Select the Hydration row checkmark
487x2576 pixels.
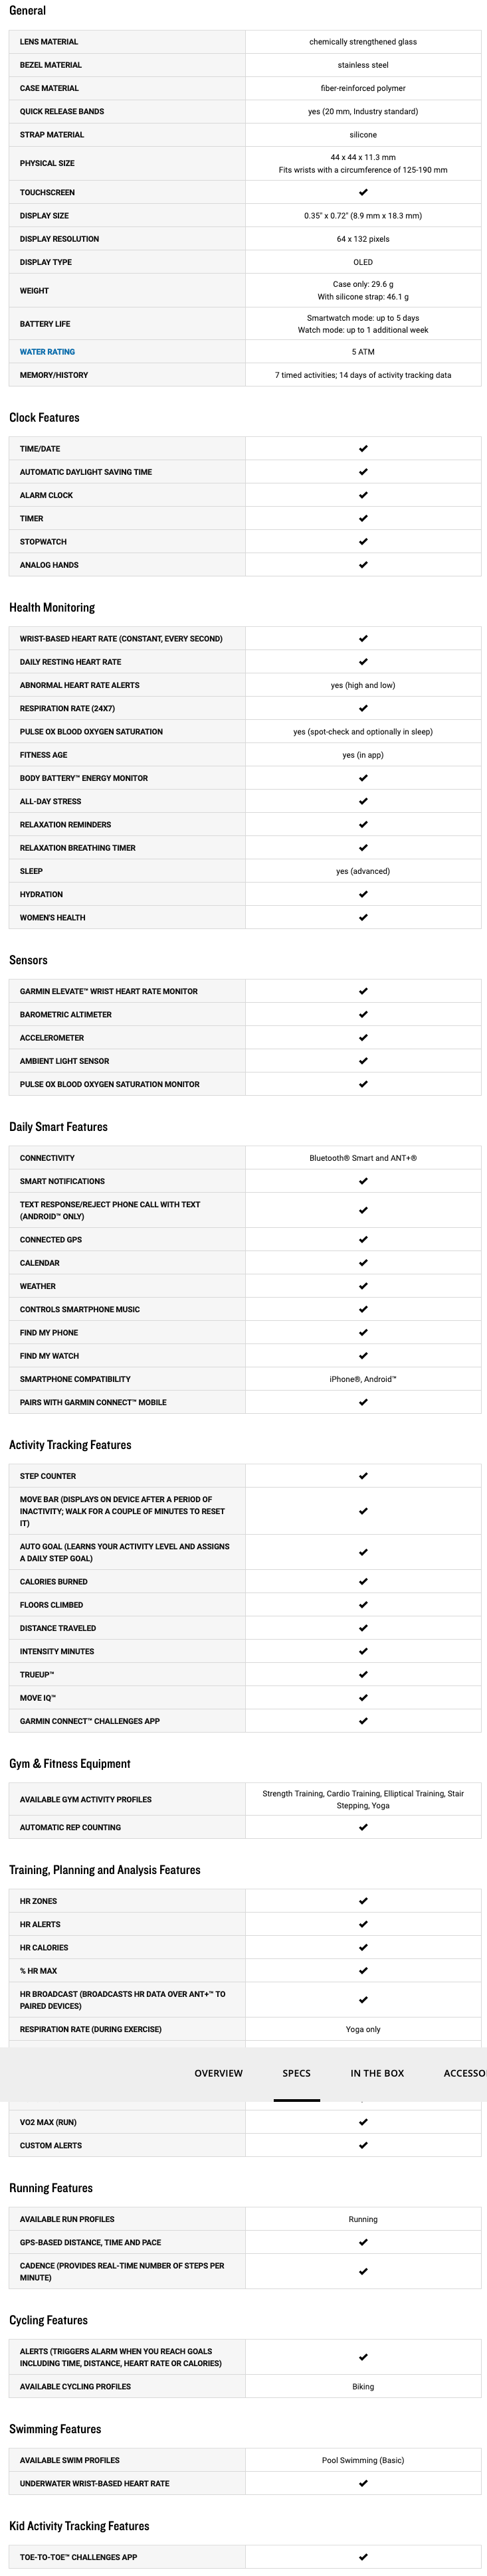(363, 894)
